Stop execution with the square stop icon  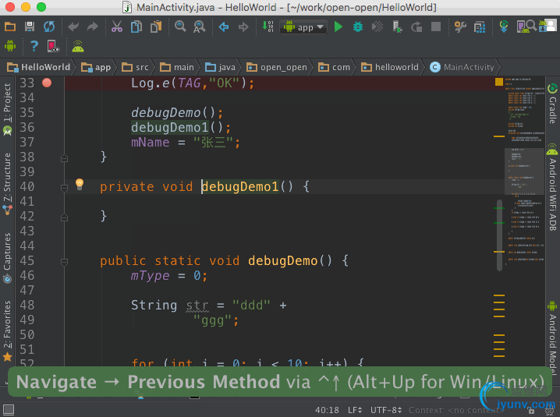(x=436, y=27)
